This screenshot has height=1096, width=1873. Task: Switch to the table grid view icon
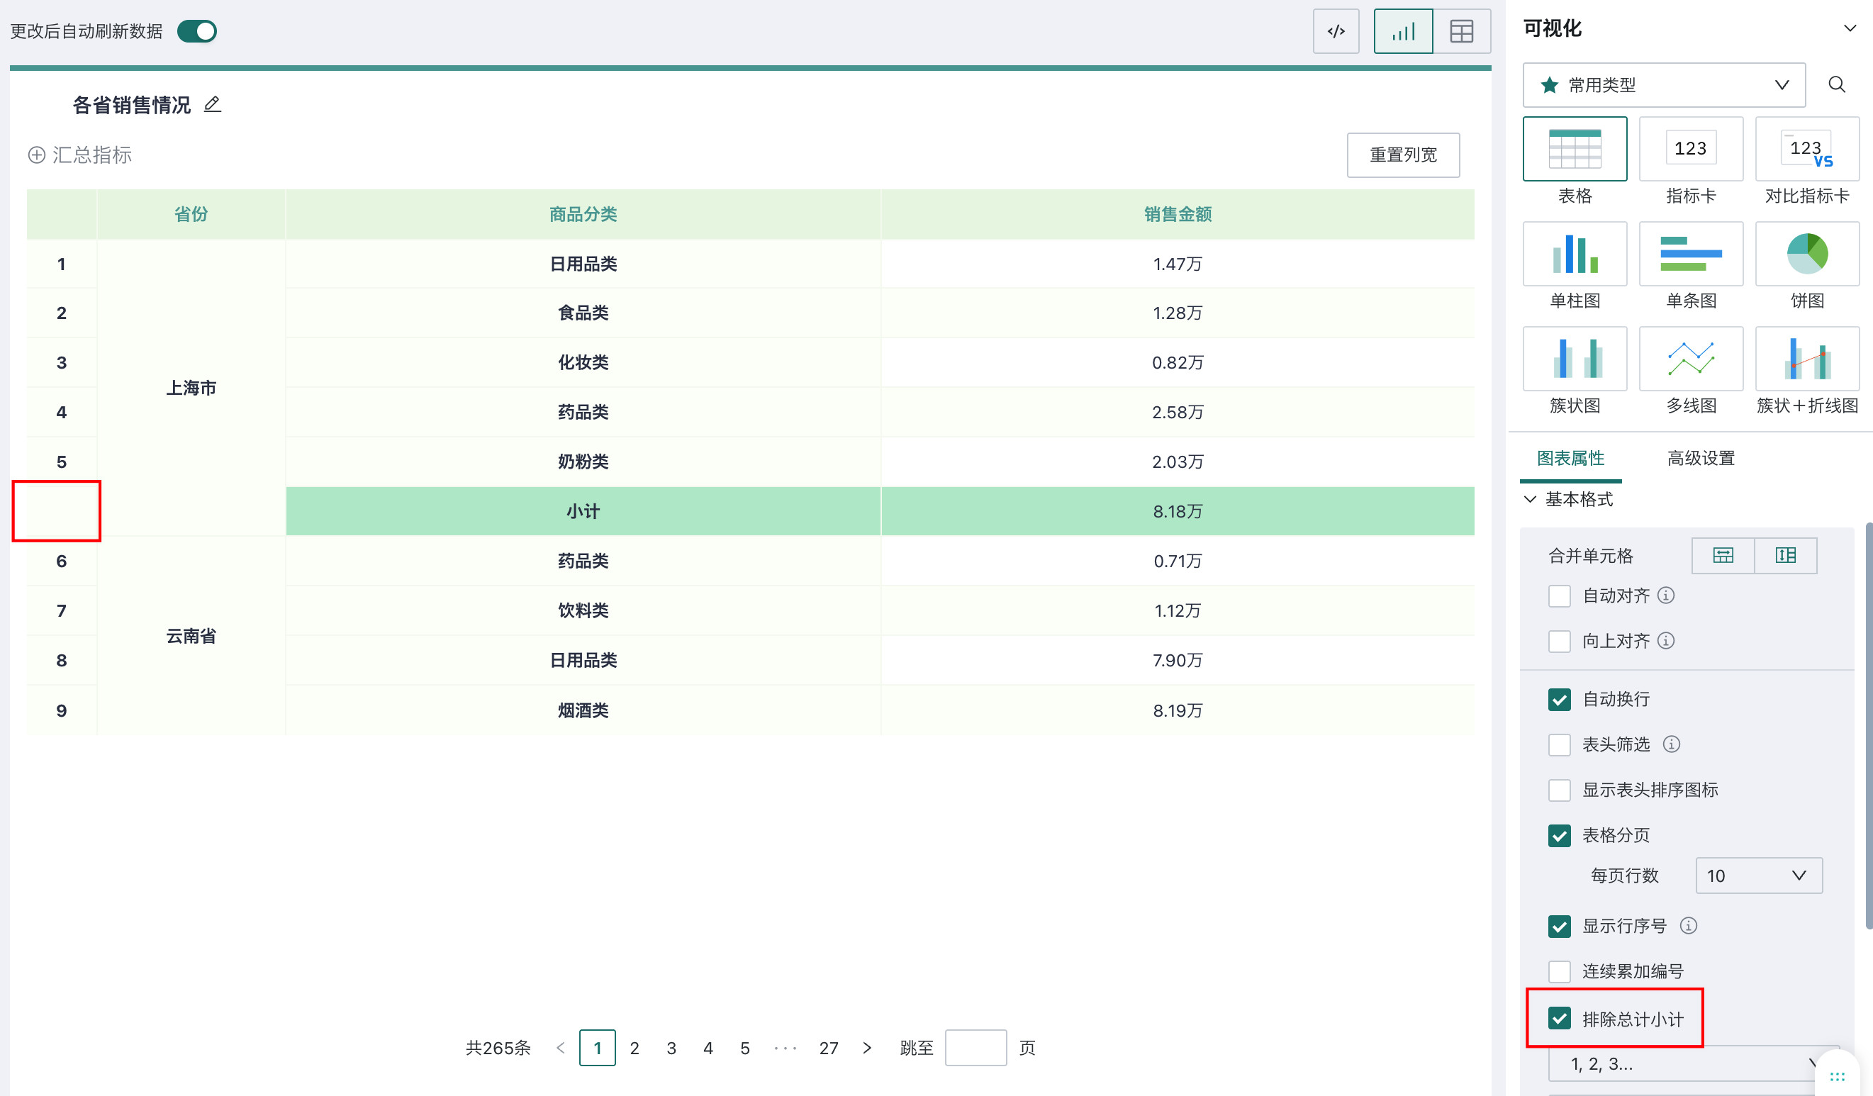pos(1460,31)
